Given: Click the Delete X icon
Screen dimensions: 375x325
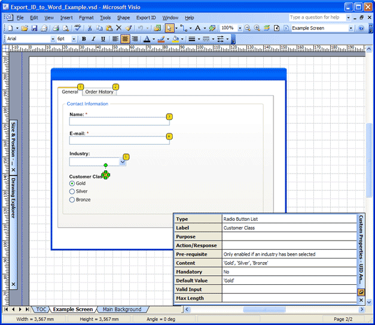Looking at the screenshot, I should coord(118,28).
